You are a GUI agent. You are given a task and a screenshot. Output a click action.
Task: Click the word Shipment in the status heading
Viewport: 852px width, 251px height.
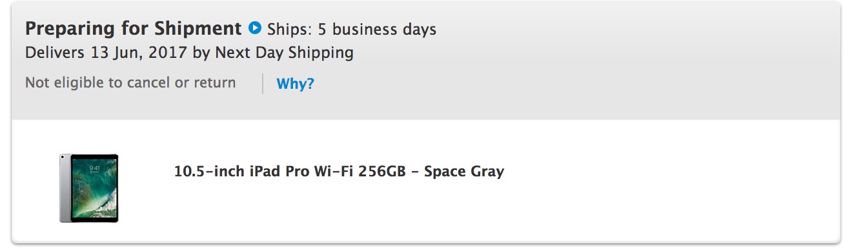click(x=198, y=29)
